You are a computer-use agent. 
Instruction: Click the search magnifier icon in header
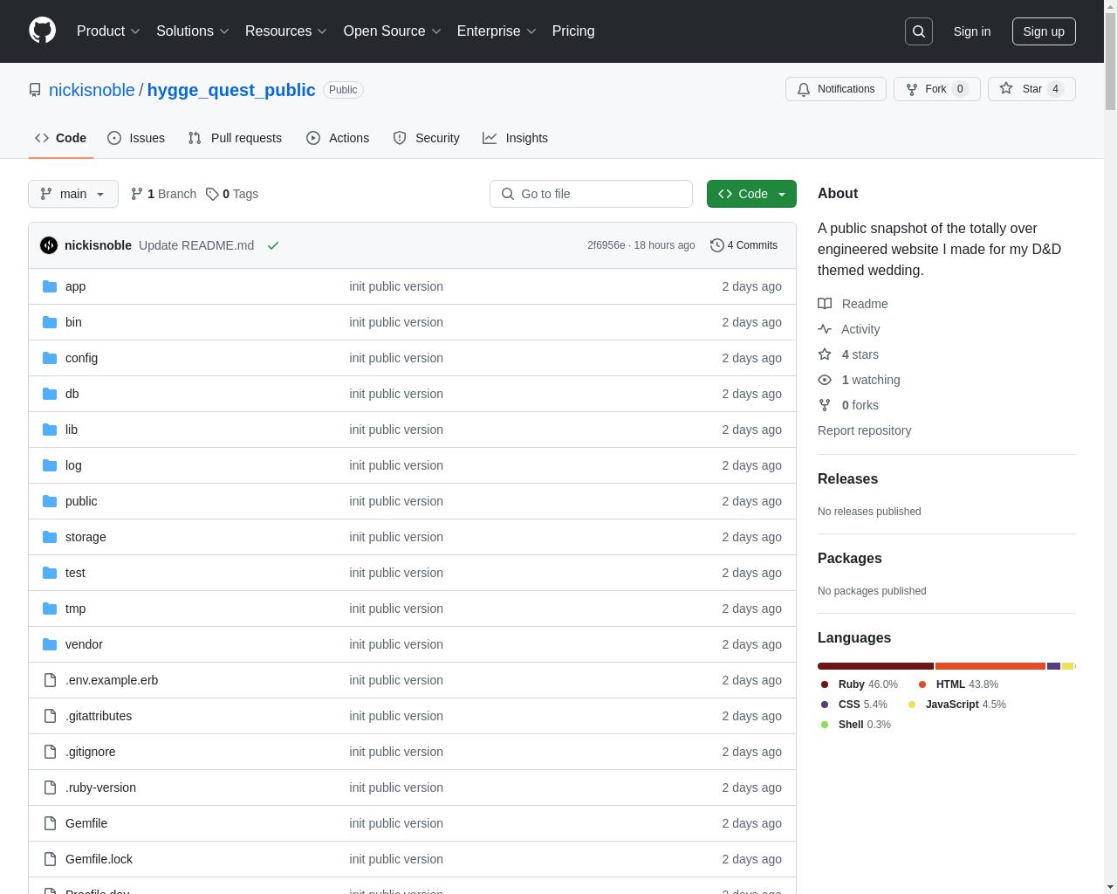pyautogui.click(x=919, y=31)
